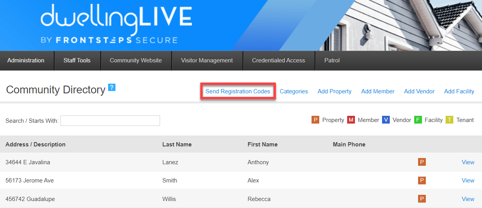Click the property badge on Smith row
Screen dimensions: 482x208
(422, 180)
